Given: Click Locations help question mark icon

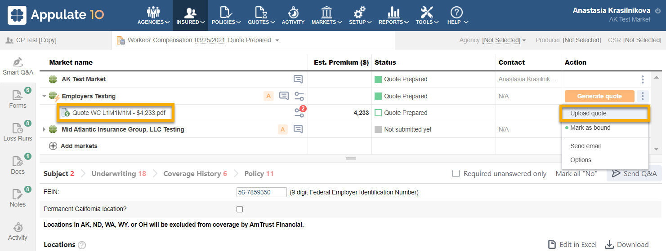Looking at the screenshot, I should click(x=82, y=245).
